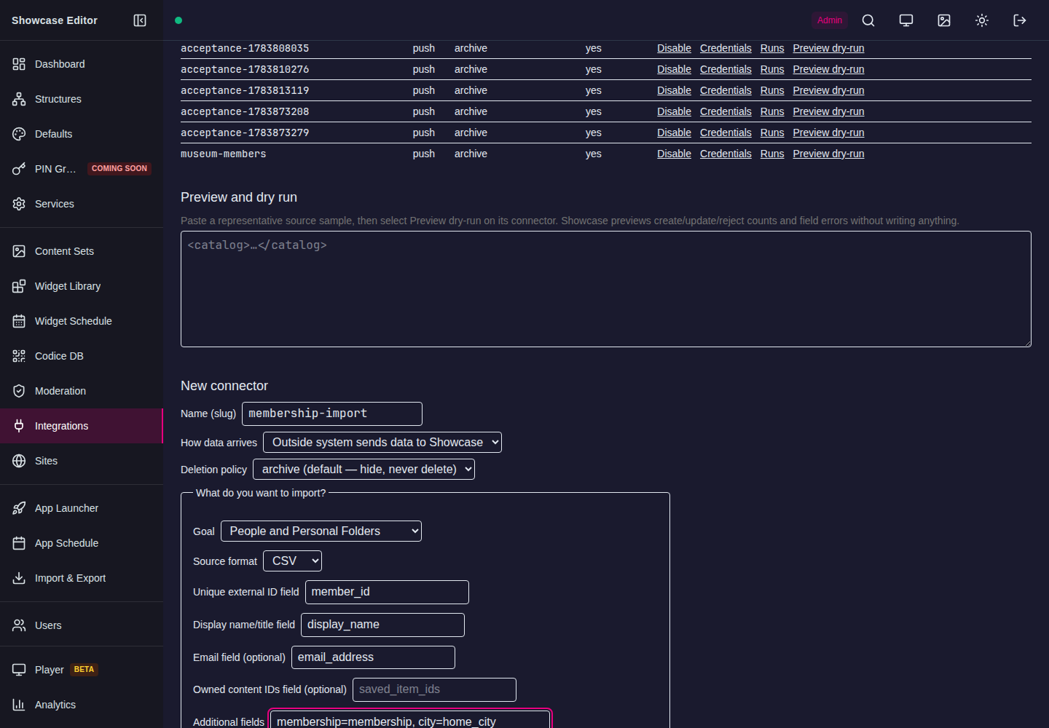This screenshot has height=728, width=1049.
Task: Click the Integrations plug icon
Action: point(19,426)
